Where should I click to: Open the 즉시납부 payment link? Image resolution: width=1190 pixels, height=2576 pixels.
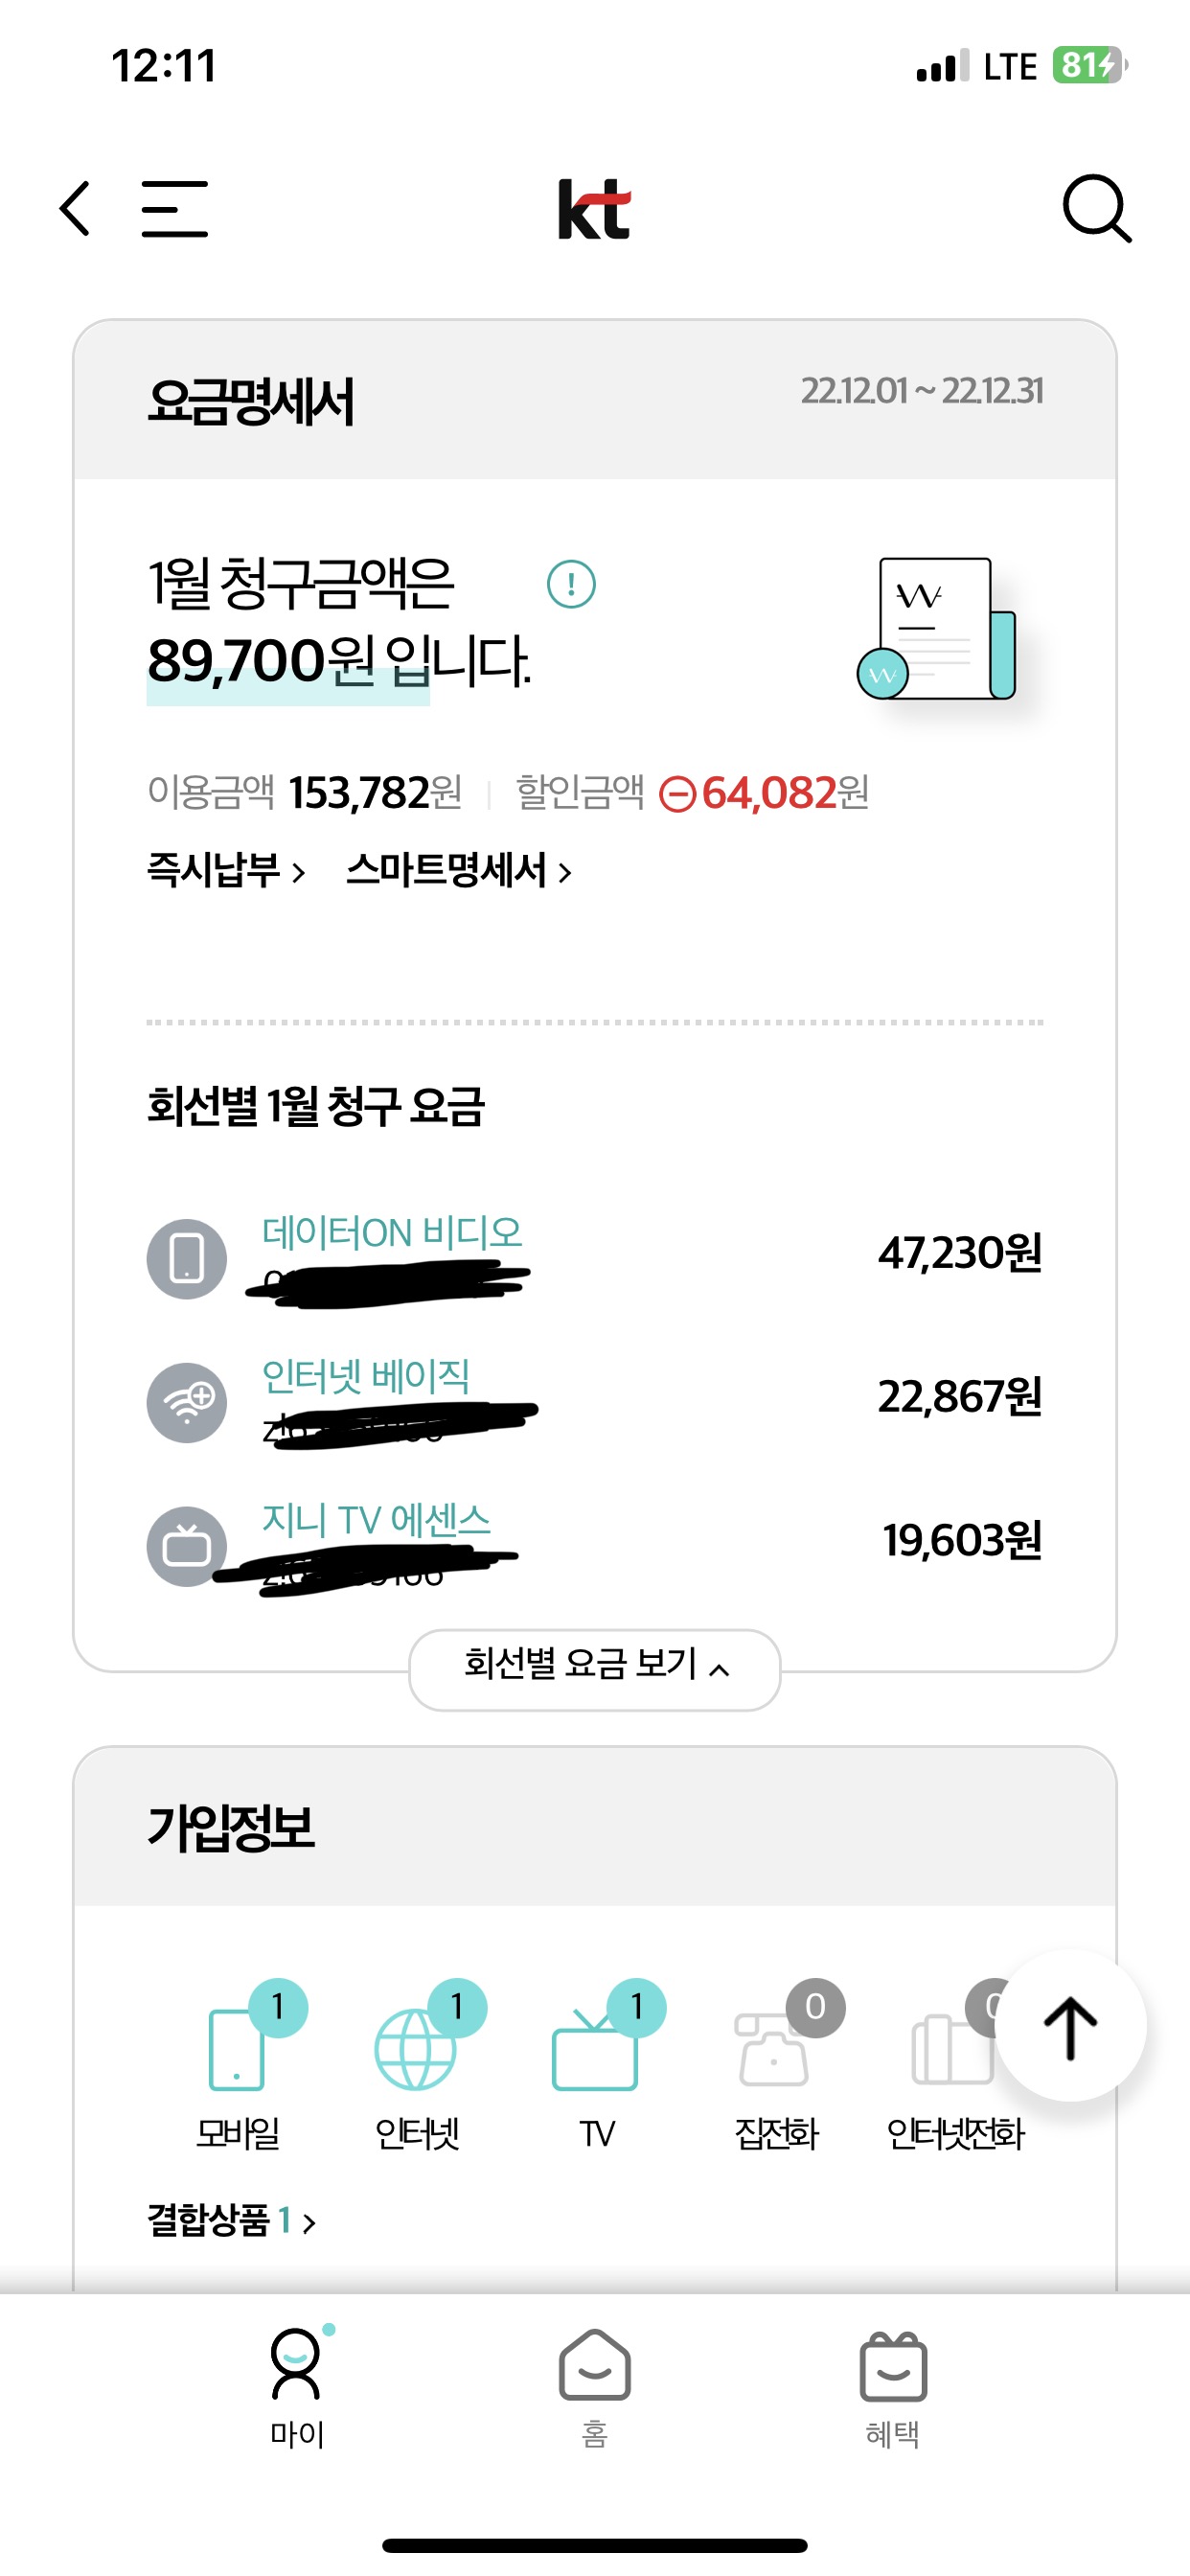(x=226, y=871)
